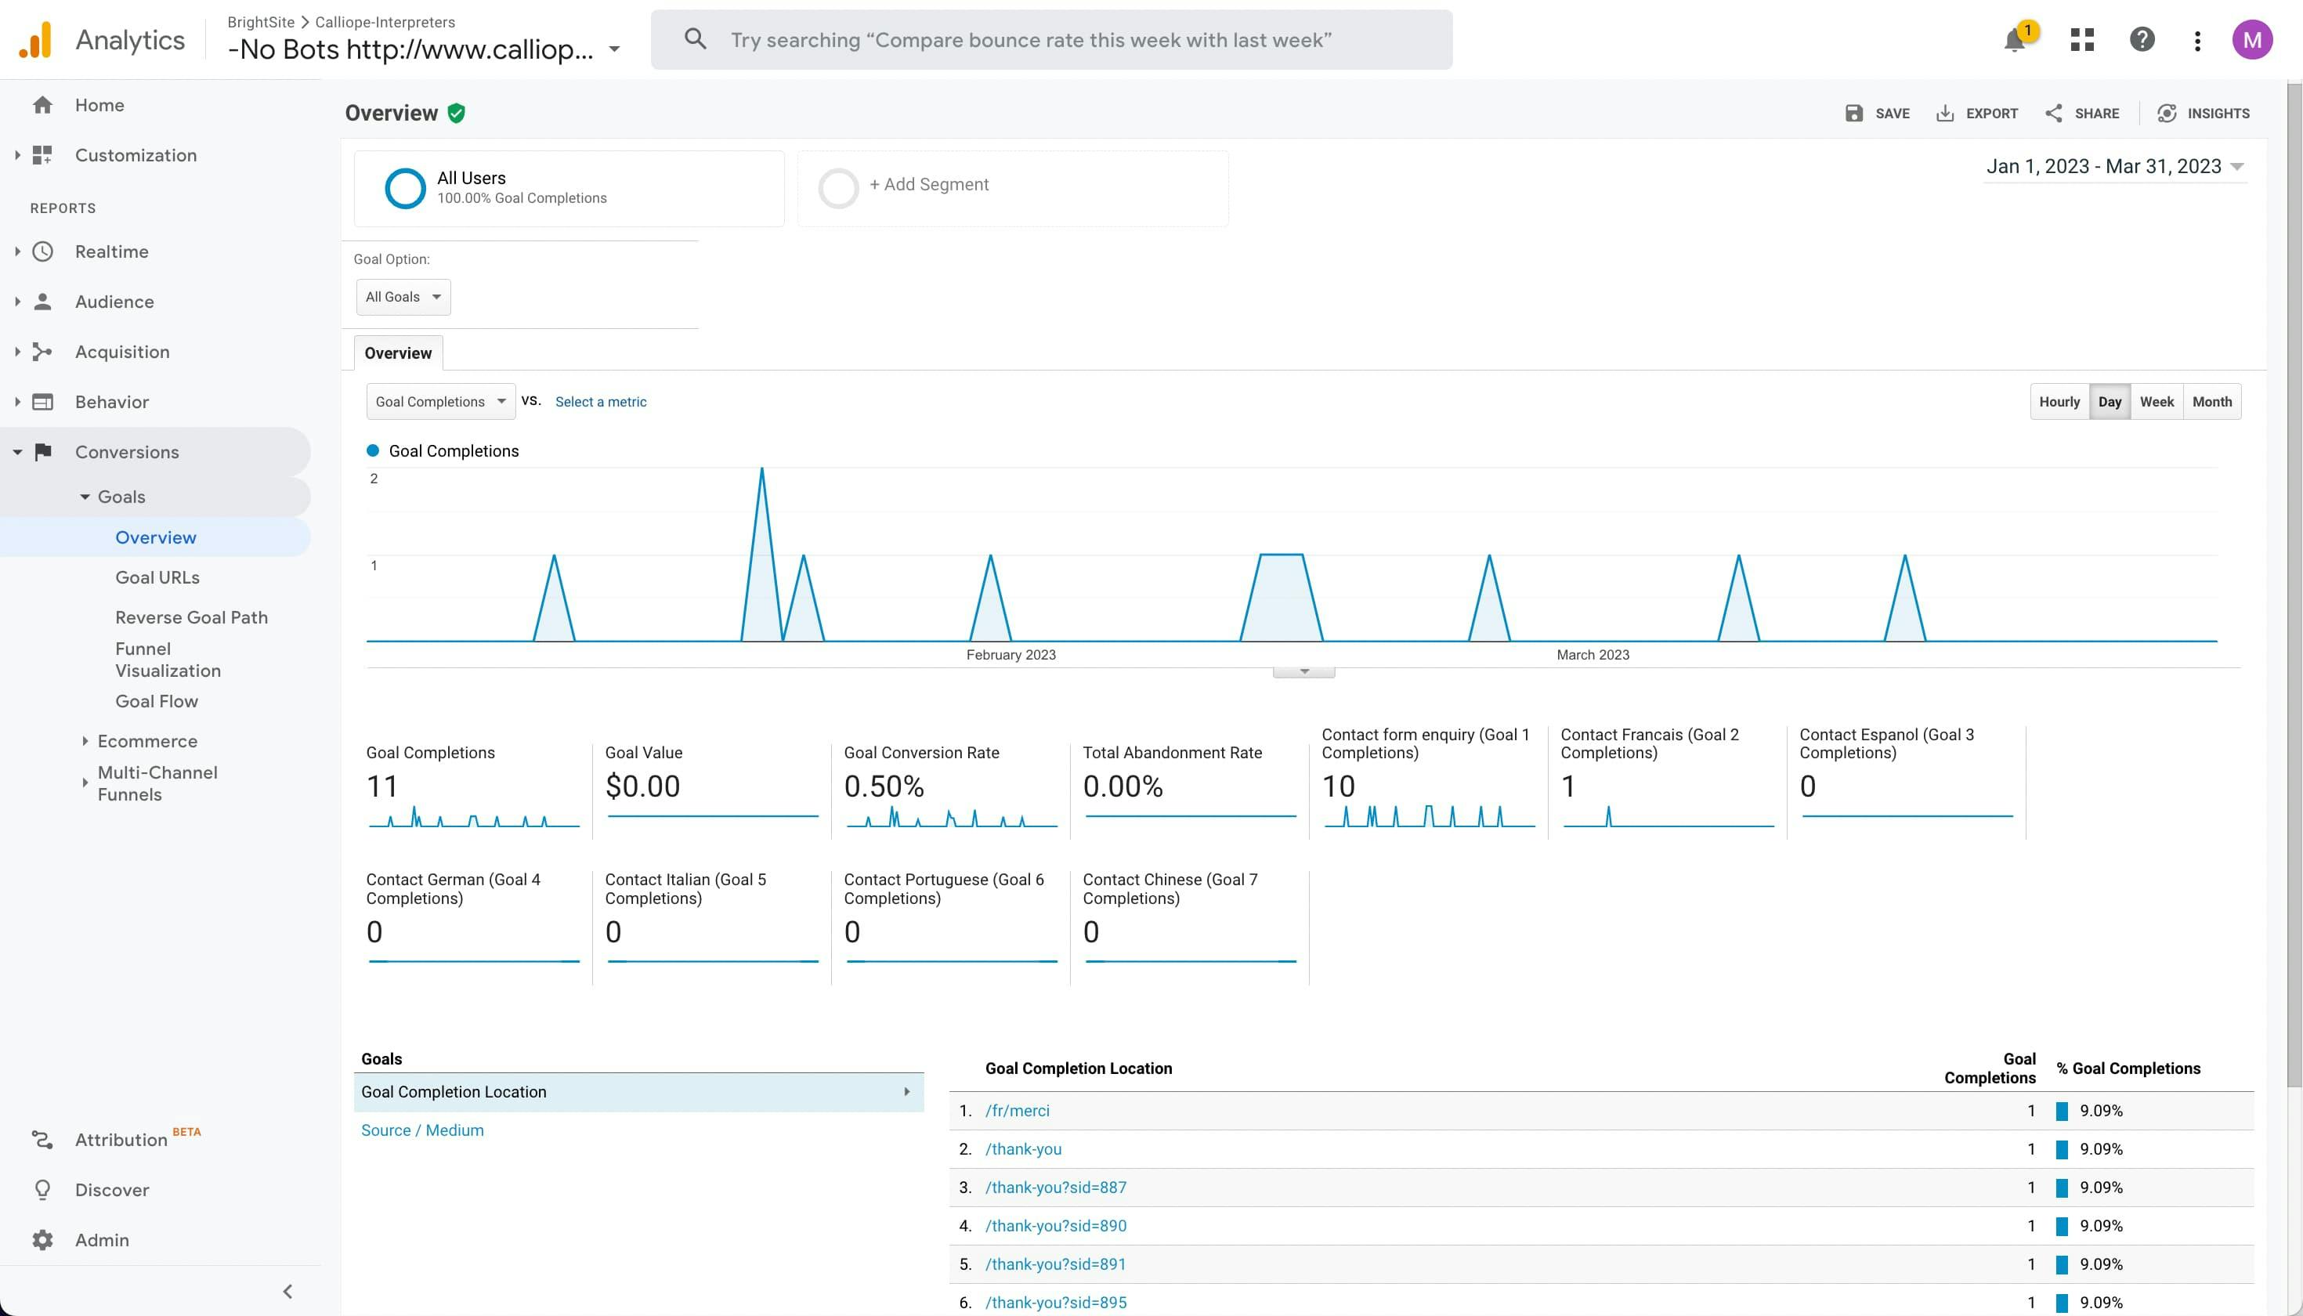Set graph granularity to Hourly

point(2059,401)
